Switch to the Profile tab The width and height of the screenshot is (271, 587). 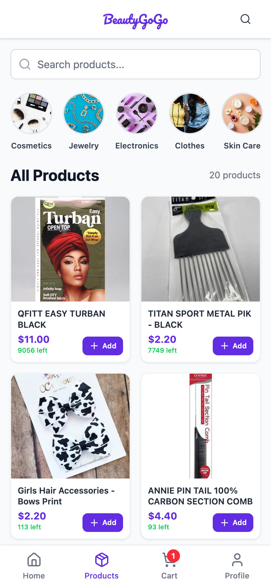pos(237,565)
